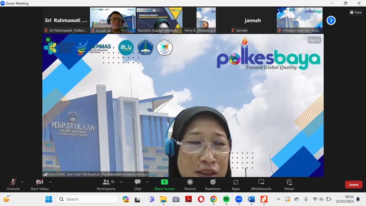This screenshot has height=206, width=366.
Task: Open volume control in tray
Action: pyautogui.click(x=321, y=199)
